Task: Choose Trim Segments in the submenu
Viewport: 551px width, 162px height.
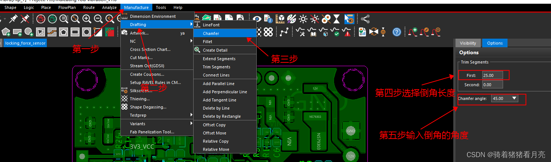Action: pos(225,67)
